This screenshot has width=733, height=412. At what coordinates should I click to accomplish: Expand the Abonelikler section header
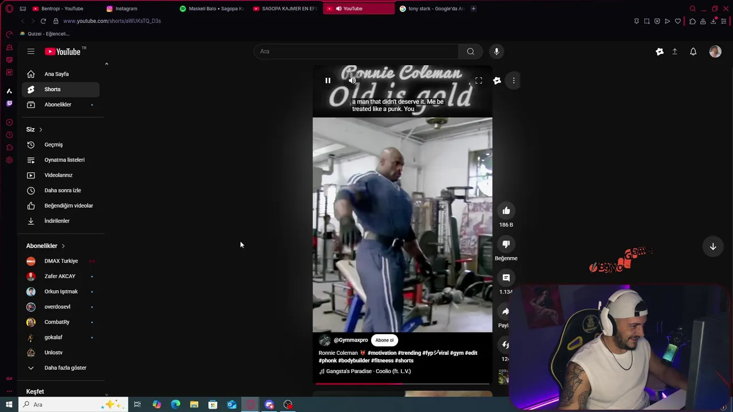(46, 246)
